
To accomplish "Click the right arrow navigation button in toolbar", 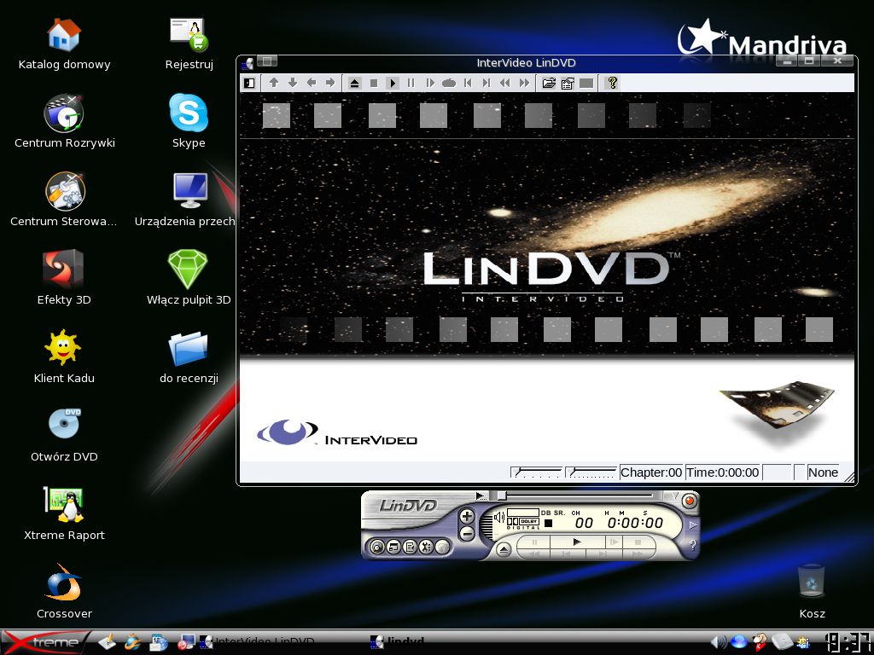I will (330, 83).
